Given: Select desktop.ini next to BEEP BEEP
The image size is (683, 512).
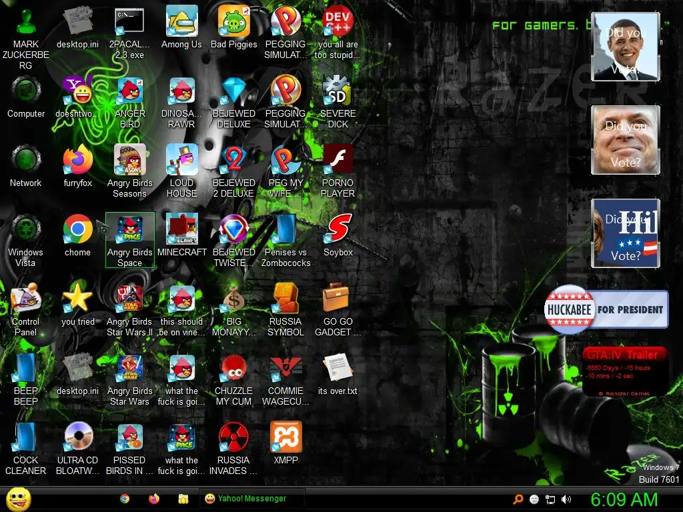Looking at the screenshot, I should pyautogui.click(x=78, y=374).
